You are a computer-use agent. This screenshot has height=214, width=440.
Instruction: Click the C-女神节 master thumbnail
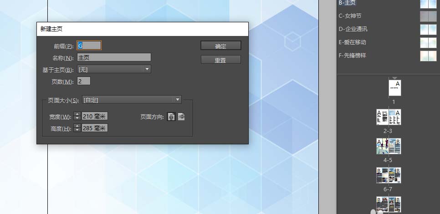tap(428, 16)
